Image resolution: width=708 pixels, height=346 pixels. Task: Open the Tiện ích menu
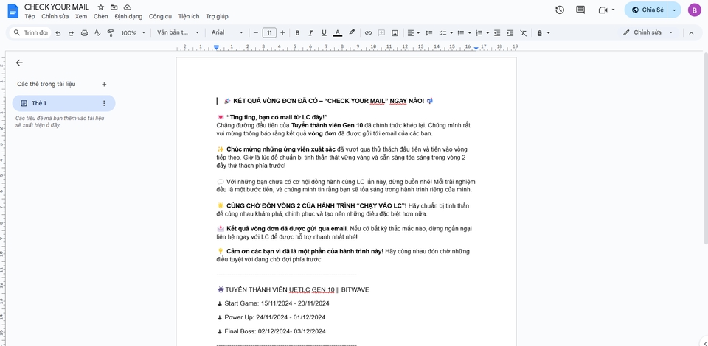tap(189, 17)
